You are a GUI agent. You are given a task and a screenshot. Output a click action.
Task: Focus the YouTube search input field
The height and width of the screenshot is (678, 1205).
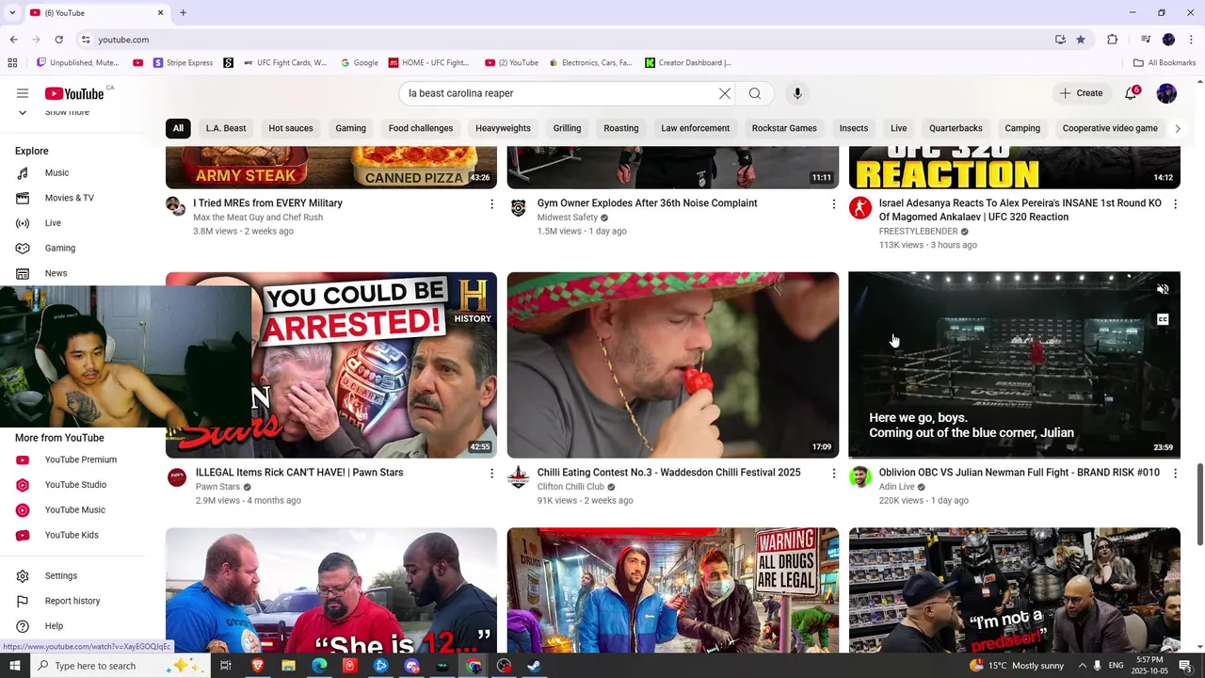click(559, 93)
